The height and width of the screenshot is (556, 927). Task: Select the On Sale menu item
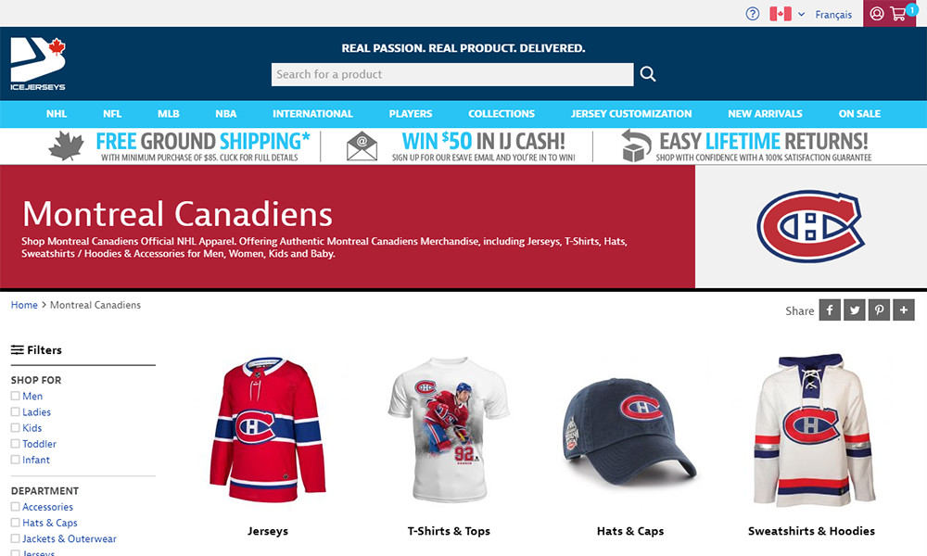click(859, 114)
